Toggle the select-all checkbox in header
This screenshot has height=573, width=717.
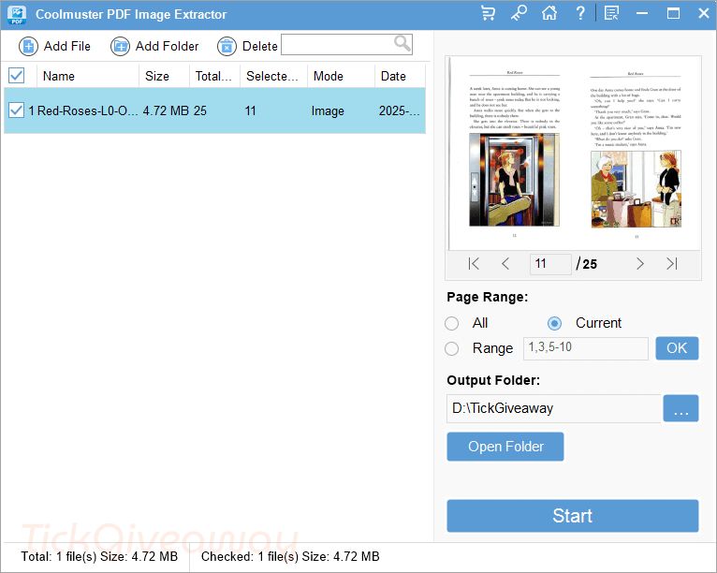pyautogui.click(x=17, y=76)
